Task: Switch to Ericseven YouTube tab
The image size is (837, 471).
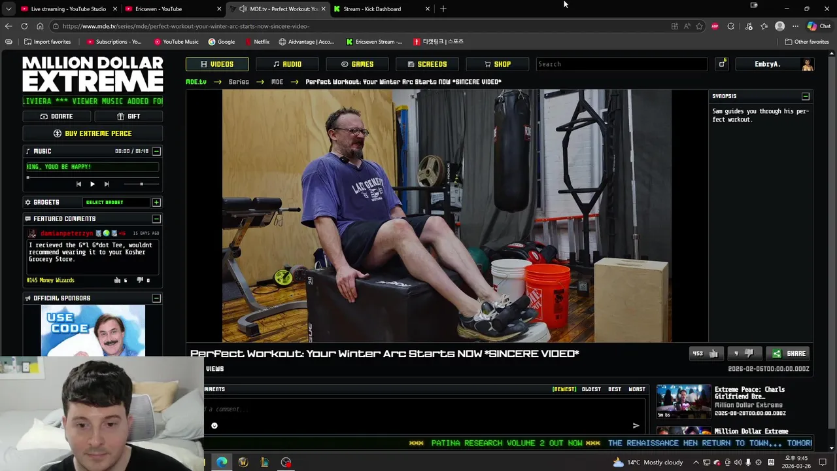Action: (x=173, y=9)
